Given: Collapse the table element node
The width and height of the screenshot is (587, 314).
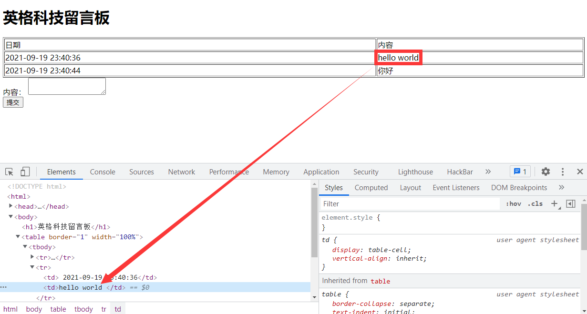Looking at the screenshot, I should coord(18,237).
